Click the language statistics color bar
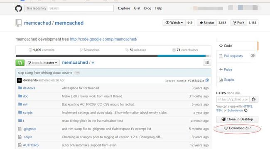 113,56
